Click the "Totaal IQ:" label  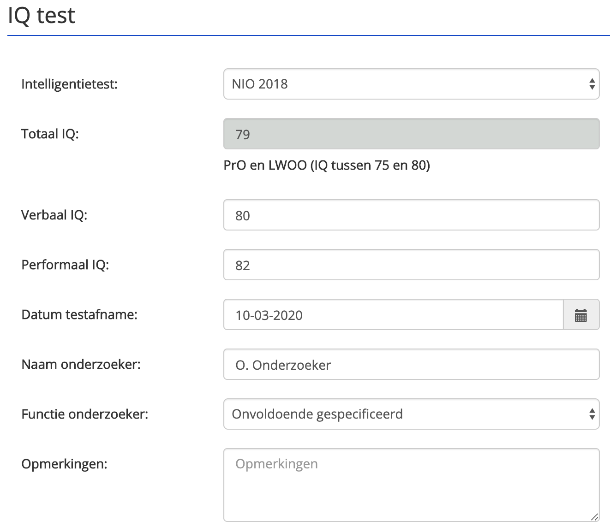(x=50, y=134)
